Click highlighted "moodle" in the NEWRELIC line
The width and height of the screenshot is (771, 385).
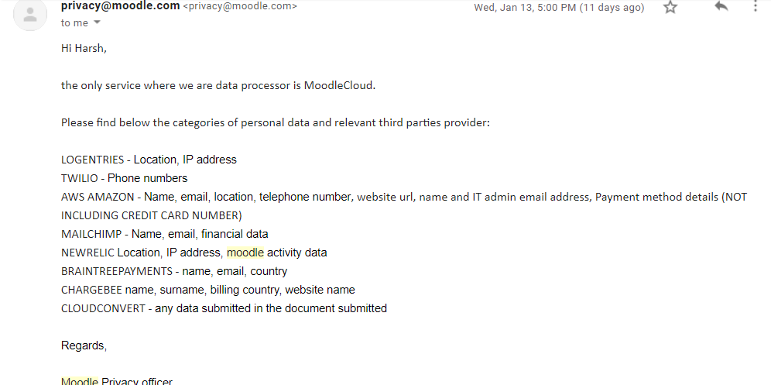(x=245, y=253)
